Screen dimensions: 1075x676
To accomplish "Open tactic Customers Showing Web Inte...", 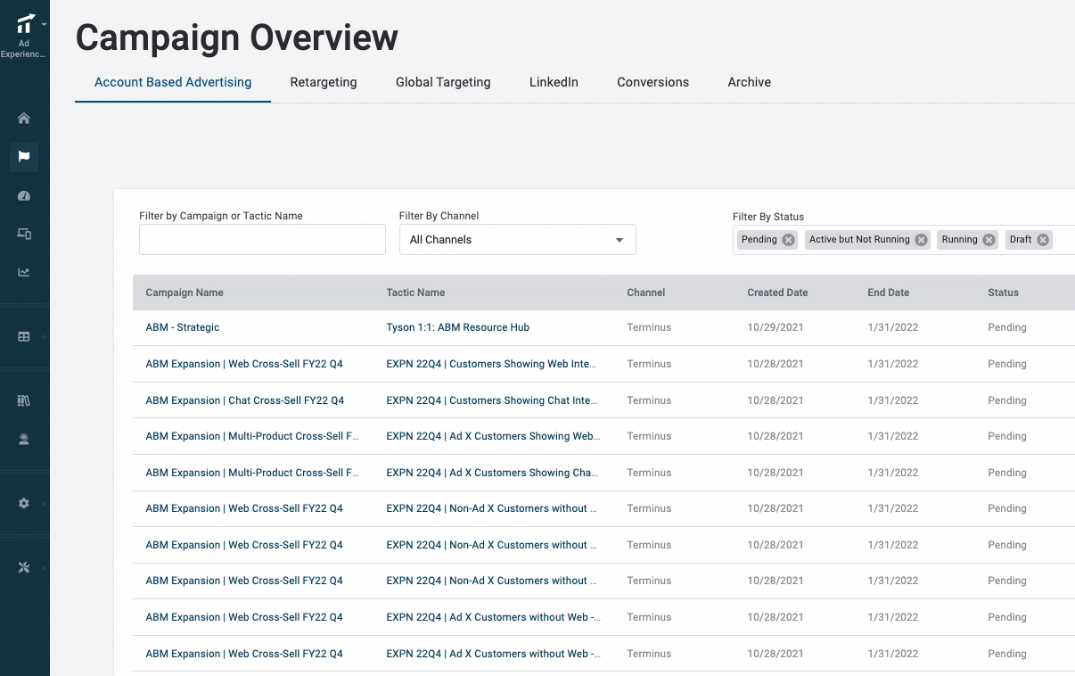I will coord(492,364).
